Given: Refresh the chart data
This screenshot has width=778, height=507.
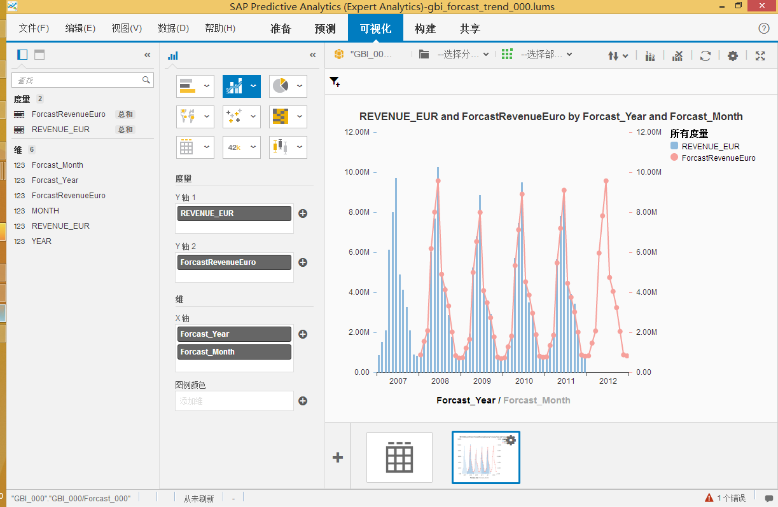Looking at the screenshot, I should 705,56.
